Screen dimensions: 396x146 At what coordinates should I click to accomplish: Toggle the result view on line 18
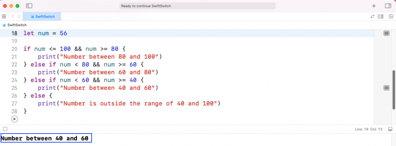[x=386, y=33]
